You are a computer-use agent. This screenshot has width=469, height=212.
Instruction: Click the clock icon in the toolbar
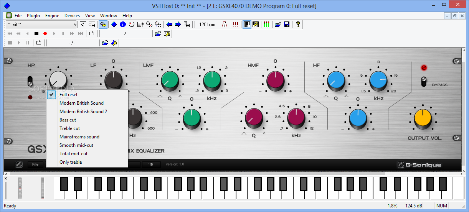[x=132, y=24]
